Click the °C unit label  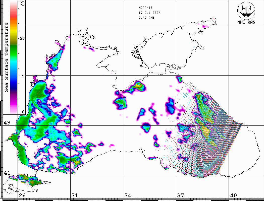click(22, 3)
